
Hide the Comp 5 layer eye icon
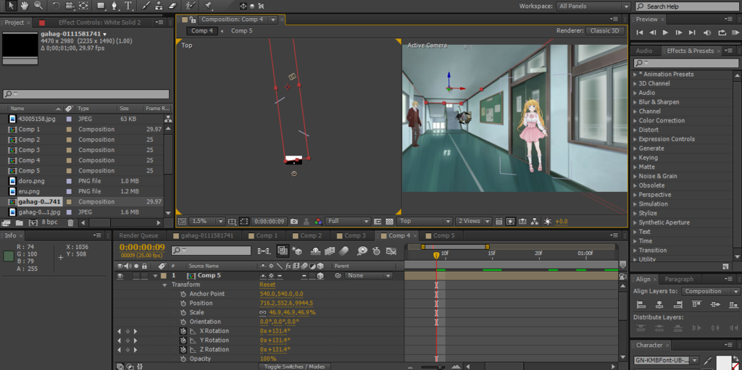(x=120, y=275)
